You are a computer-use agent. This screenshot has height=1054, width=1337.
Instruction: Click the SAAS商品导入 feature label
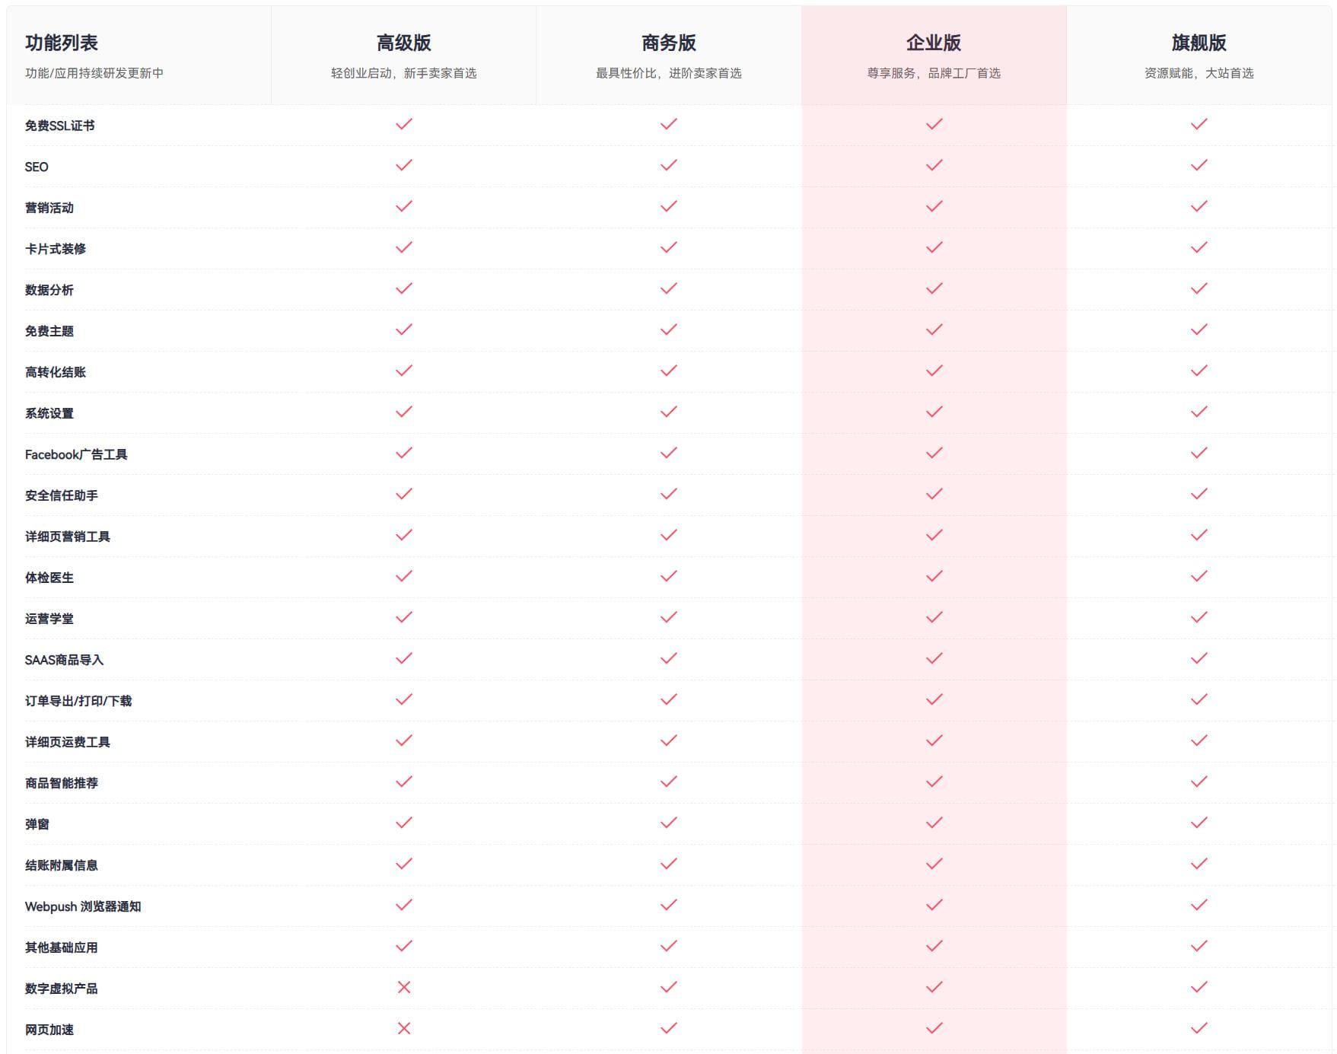pos(64,660)
